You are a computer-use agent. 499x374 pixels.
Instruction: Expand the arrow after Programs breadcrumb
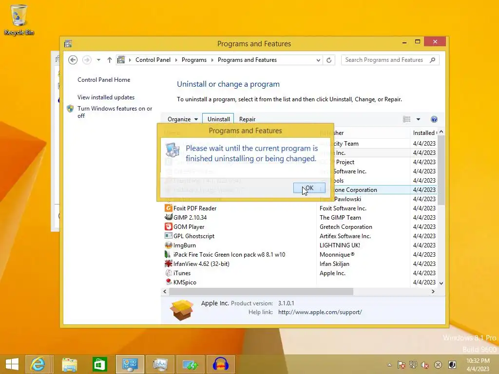click(x=212, y=60)
